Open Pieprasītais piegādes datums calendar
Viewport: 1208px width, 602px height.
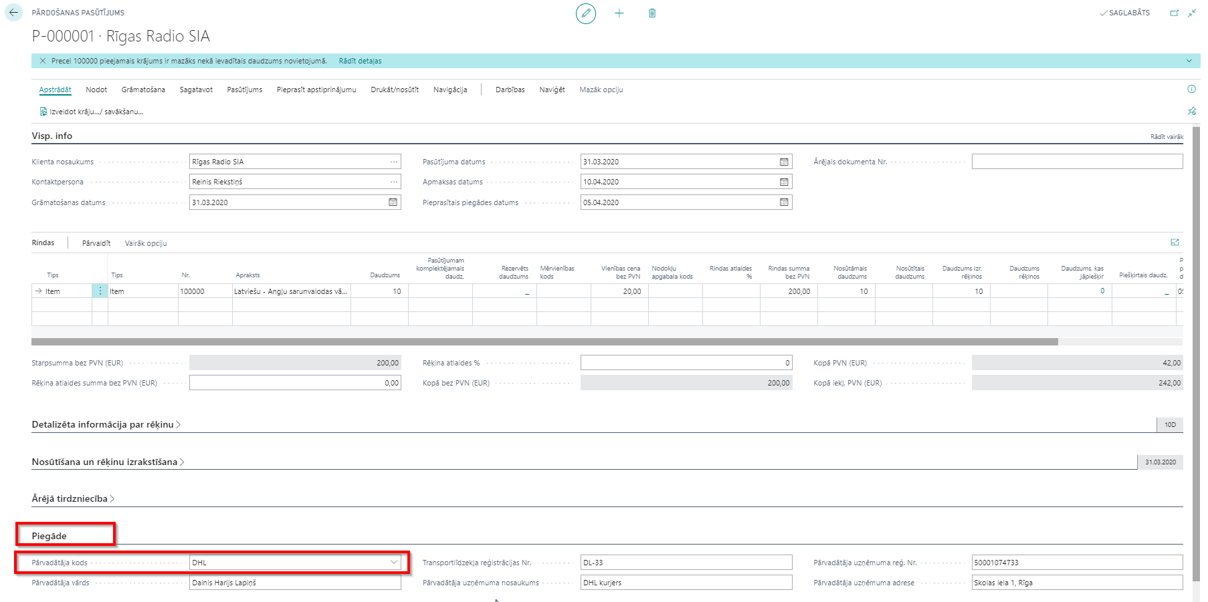point(784,202)
